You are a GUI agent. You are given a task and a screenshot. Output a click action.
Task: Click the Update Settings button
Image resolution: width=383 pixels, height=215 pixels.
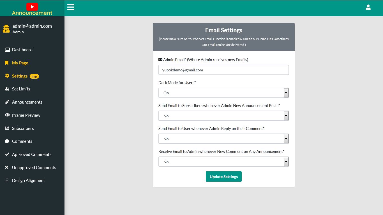[223, 177]
